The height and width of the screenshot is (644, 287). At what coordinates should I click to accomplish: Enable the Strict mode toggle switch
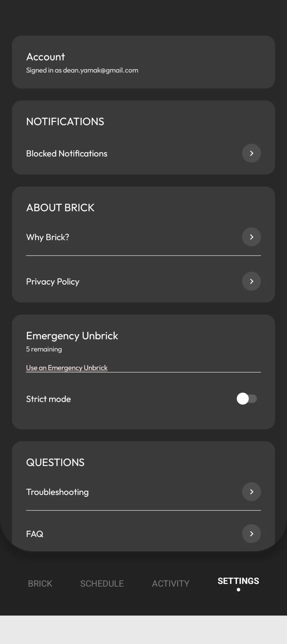coord(247,399)
